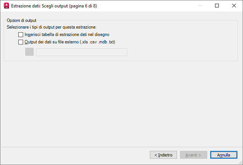Enable Inserisci tabella di estrazione dati checkbox
This screenshot has width=243, height=165.
coord(20,34)
